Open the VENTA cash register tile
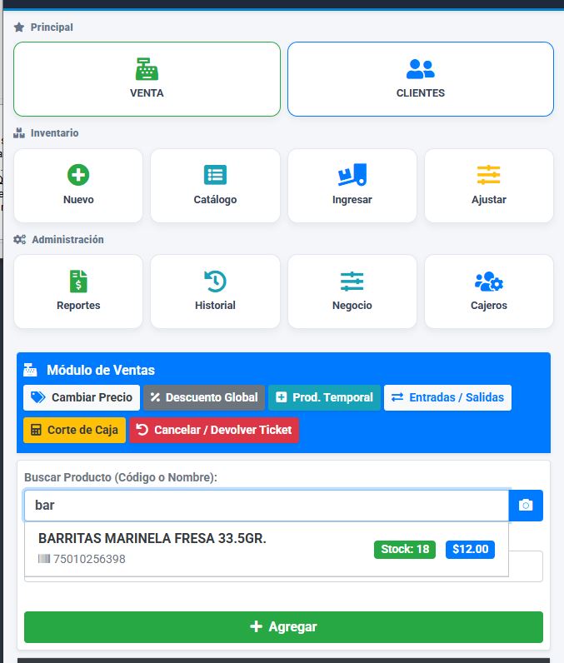Viewport: 564px width, 663px height. tap(147, 79)
